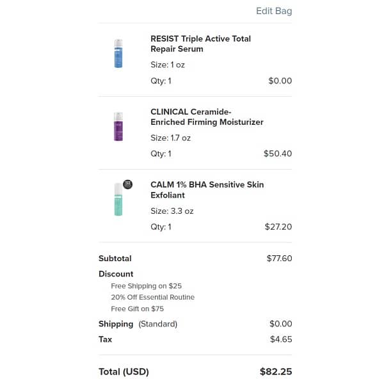
Task: Select CALM 1% BHA Sensitive Skin Exfoliant title
Action: point(207,189)
